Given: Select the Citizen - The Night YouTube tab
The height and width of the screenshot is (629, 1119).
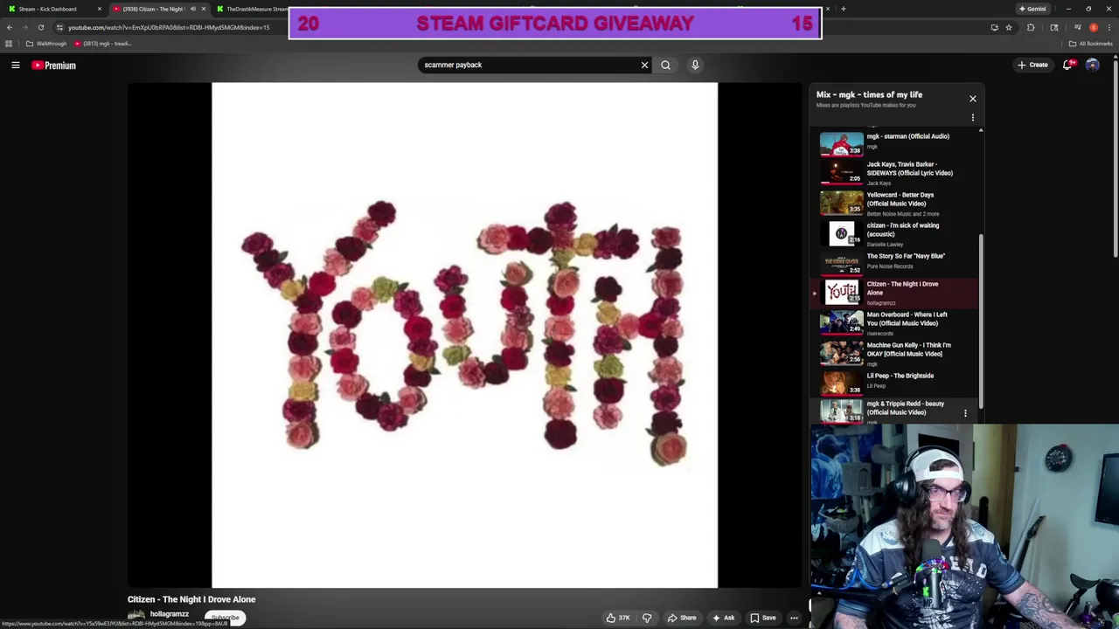Looking at the screenshot, I should 157,9.
